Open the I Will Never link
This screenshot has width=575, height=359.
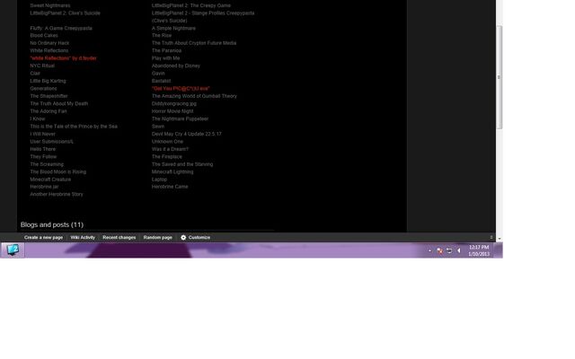(42, 134)
